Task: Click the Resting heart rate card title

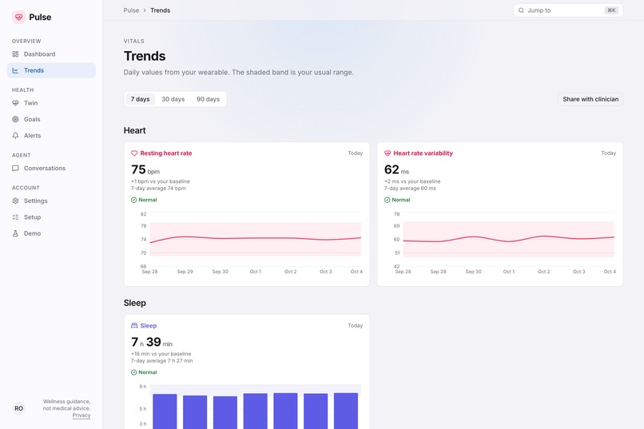Action: click(x=166, y=153)
